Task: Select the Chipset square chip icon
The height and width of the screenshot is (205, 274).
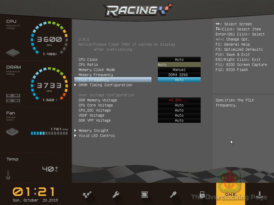Action: tap(145, 195)
